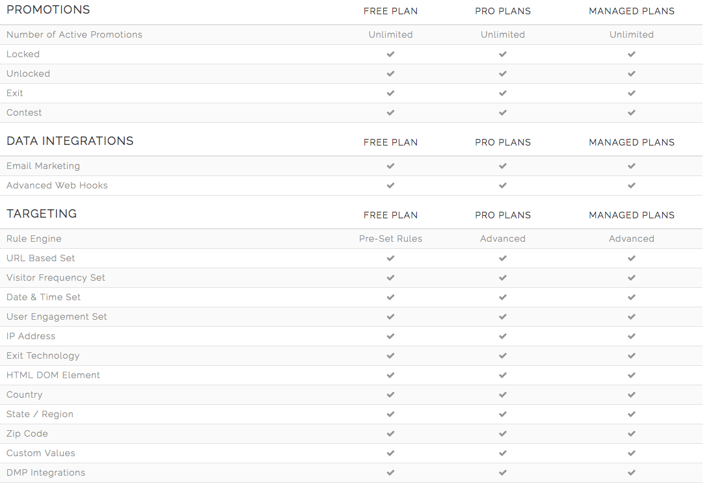Click the Data Integrations section heading
This screenshot has width=711, height=488.
[70, 141]
